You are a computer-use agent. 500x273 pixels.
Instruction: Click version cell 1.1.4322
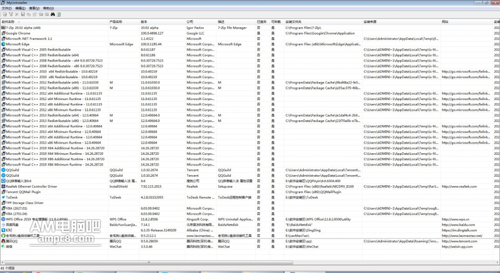[x=147, y=39]
